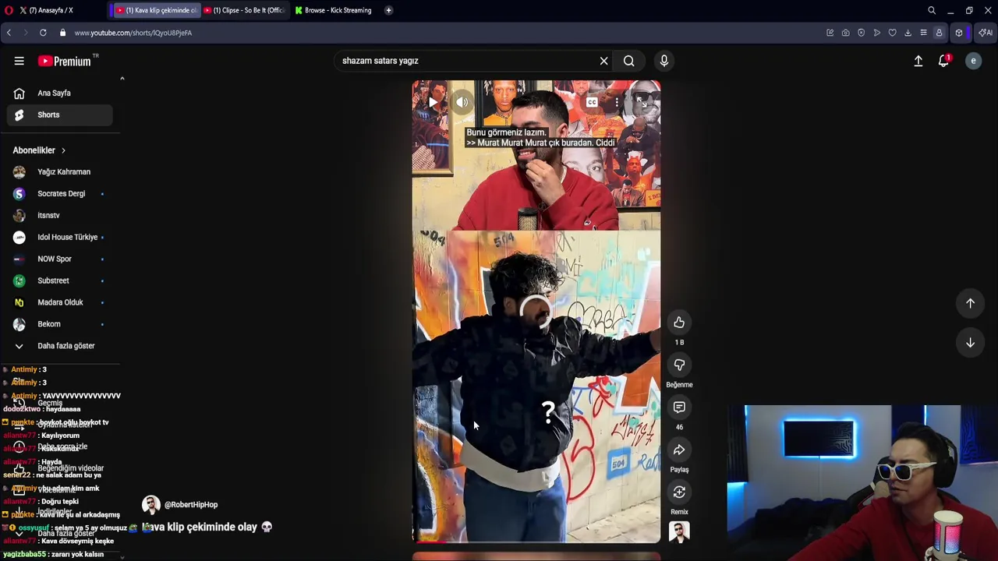Click the browser tab search magnifier
The height and width of the screenshot is (561, 998).
(932, 10)
